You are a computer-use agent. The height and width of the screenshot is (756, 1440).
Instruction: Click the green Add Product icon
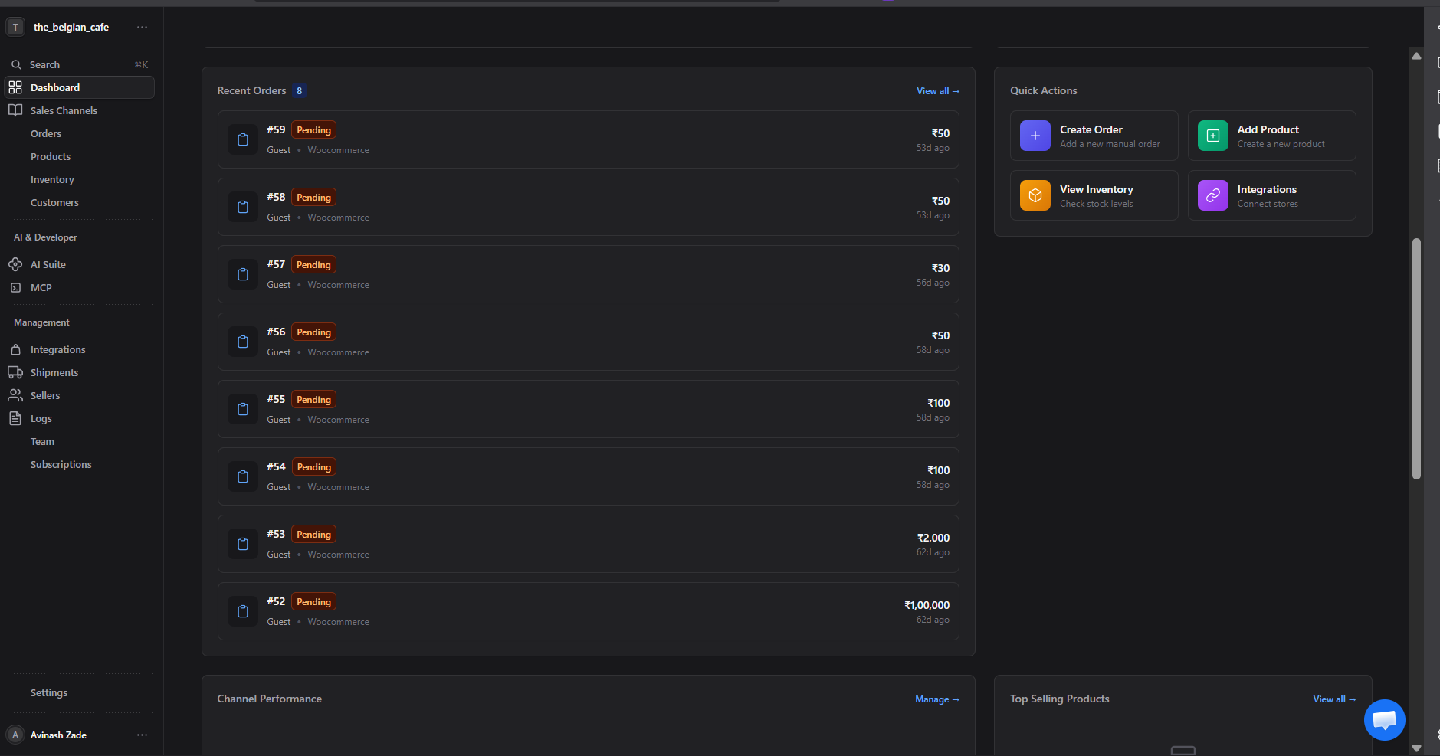pos(1213,136)
